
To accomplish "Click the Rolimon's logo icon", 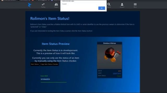I will point(29,5).
